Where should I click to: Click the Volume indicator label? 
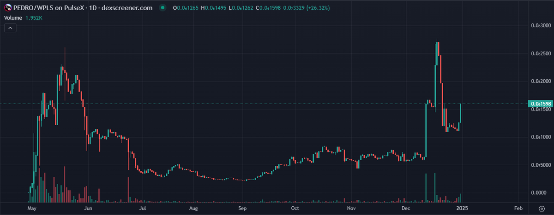point(13,18)
